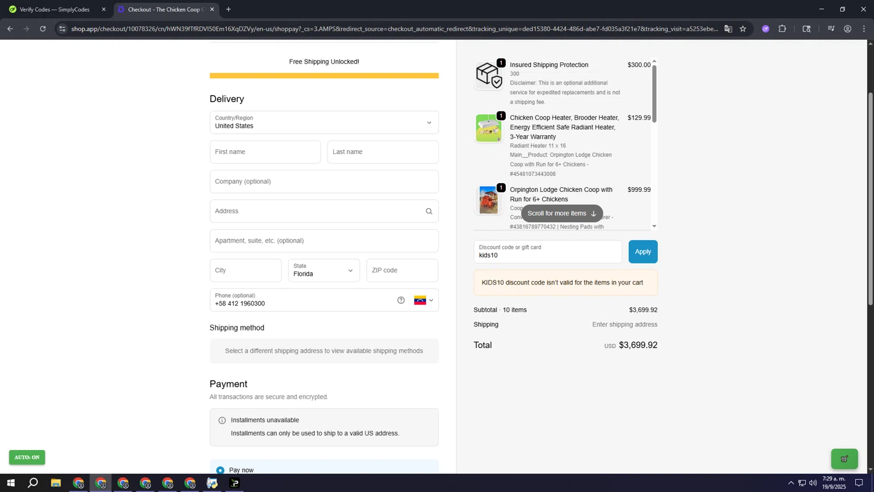This screenshot has width=874, height=492.
Task: Open the notification center icon
Action: 859,483
